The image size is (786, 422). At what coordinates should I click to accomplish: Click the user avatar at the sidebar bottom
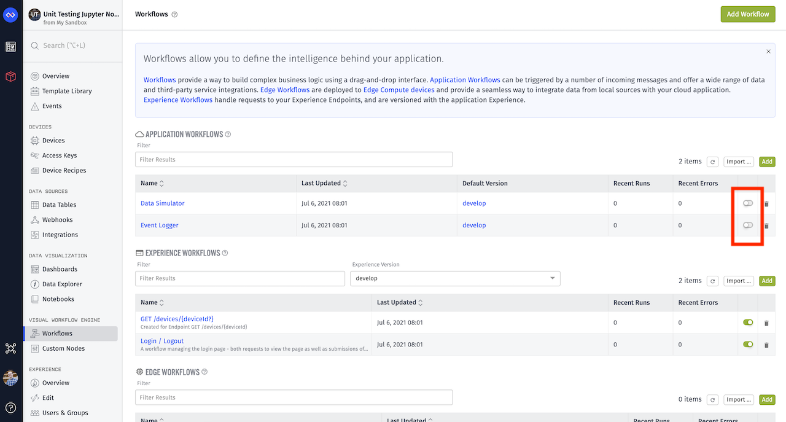point(10,378)
